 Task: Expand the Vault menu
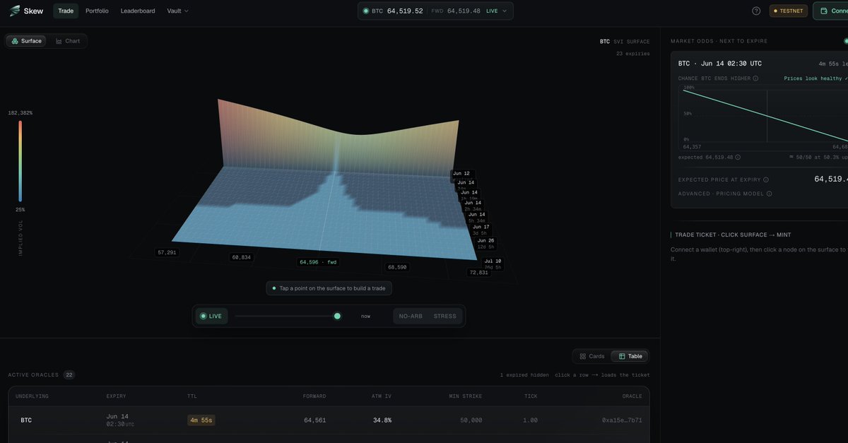(x=178, y=11)
